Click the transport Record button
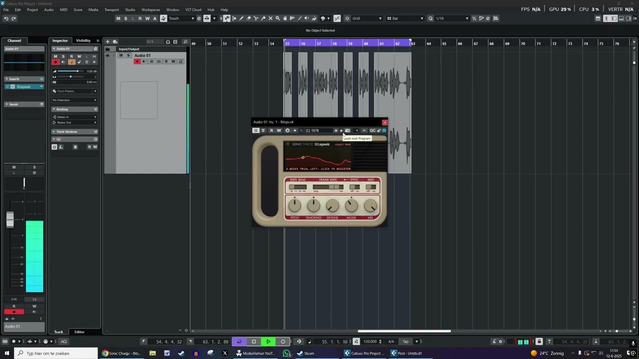This screenshot has height=359, width=639. (283, 342)
